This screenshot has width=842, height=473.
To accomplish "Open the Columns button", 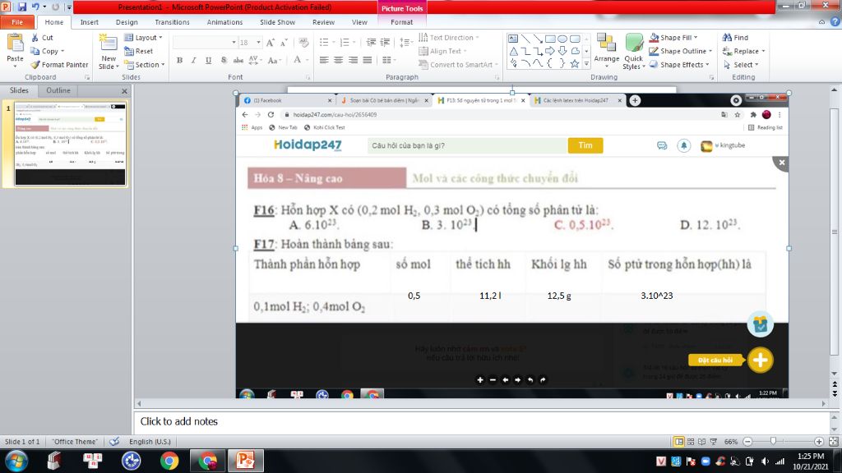I will [x=389, y=60].
